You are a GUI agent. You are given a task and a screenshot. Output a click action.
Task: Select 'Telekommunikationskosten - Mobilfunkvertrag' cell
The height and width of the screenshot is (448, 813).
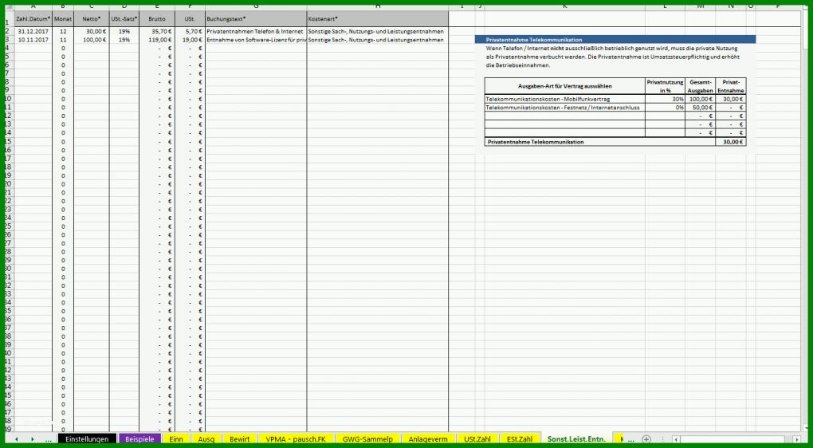[564, 99]
